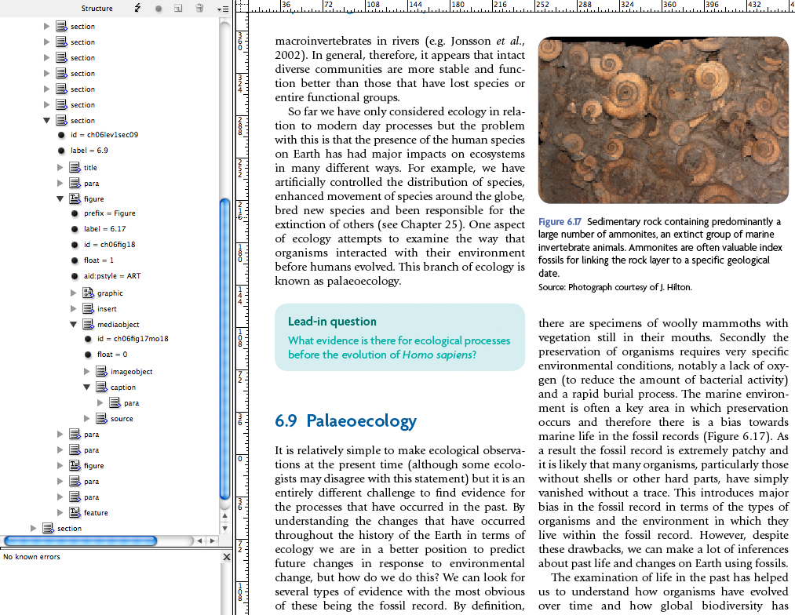Click the imageobject element icon
The image size is (795, 615).
coord(101,371)
